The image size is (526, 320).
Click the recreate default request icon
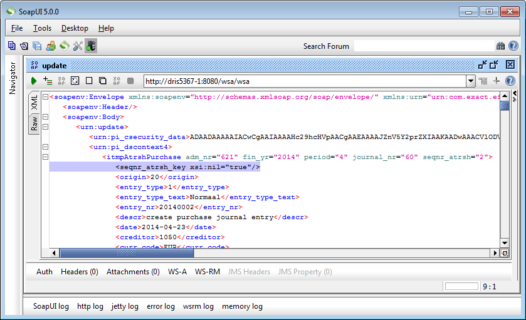[x=75, y=80]
